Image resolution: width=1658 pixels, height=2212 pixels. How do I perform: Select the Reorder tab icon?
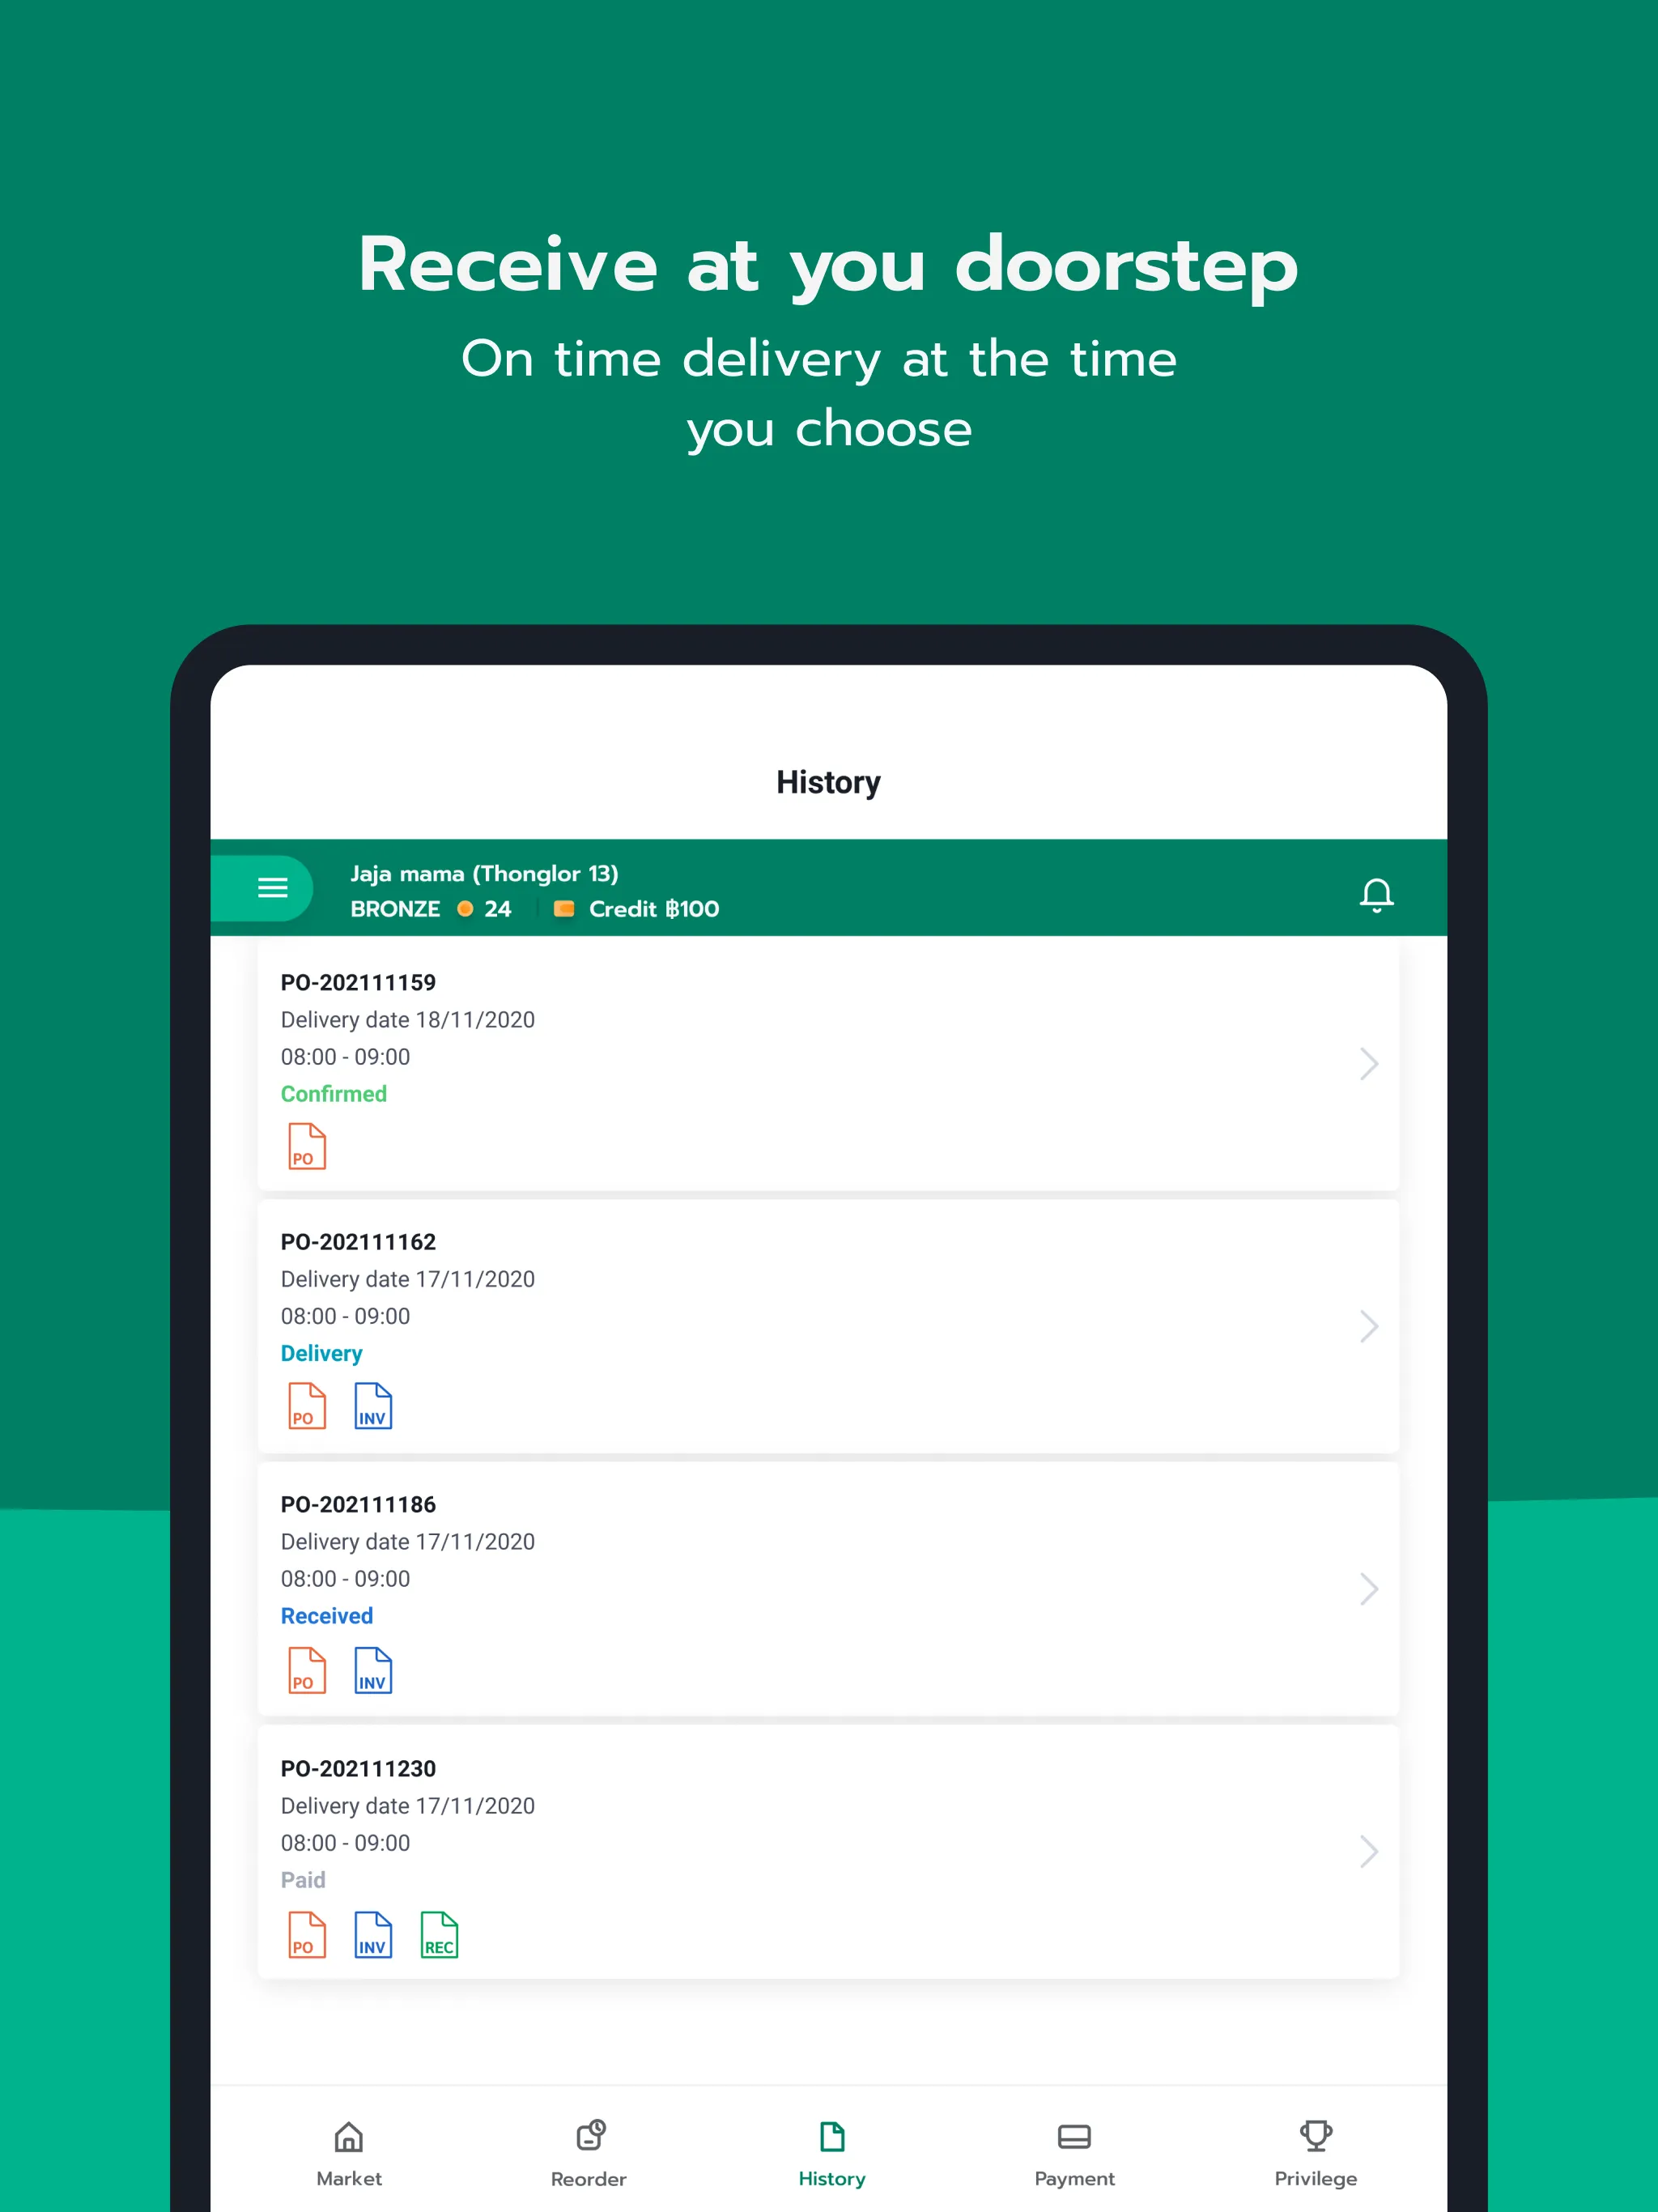[587, 2127]
